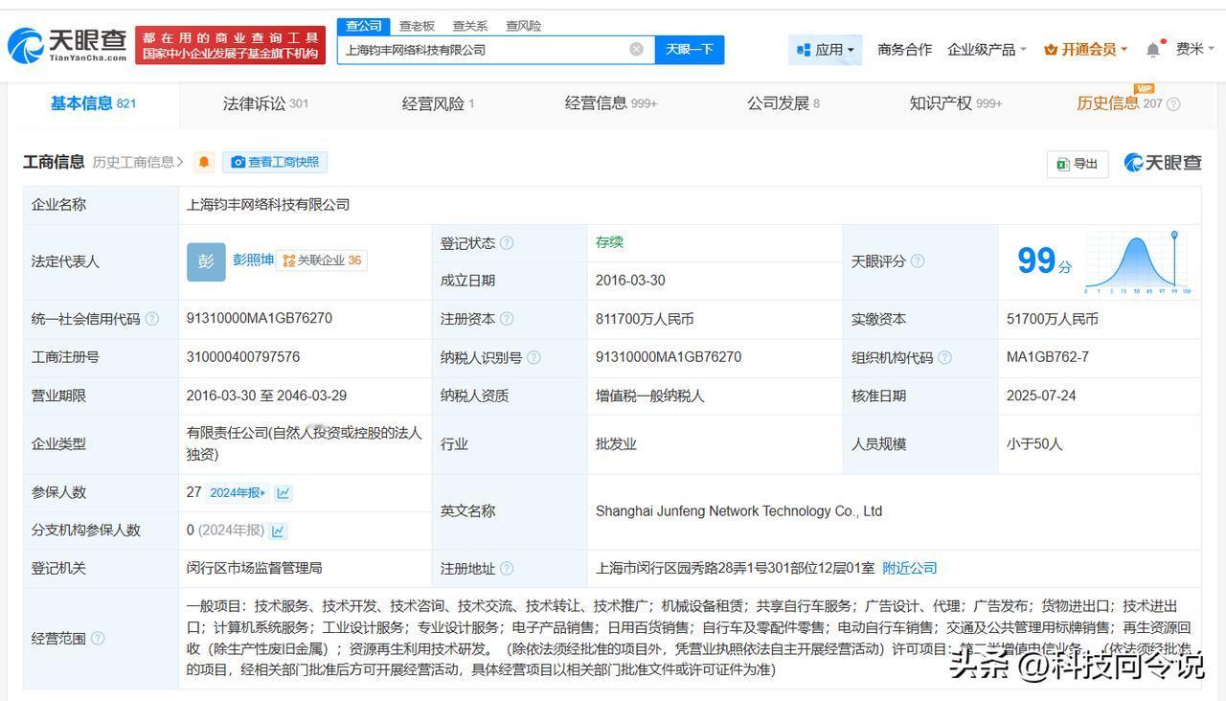The width and height of the screenshot is (1226, 701).
Task: Expand the 企业级产品 menu
Action: (x=987, y=50)
